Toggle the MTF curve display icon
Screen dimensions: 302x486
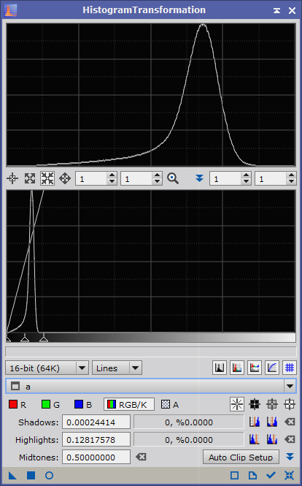272,368
